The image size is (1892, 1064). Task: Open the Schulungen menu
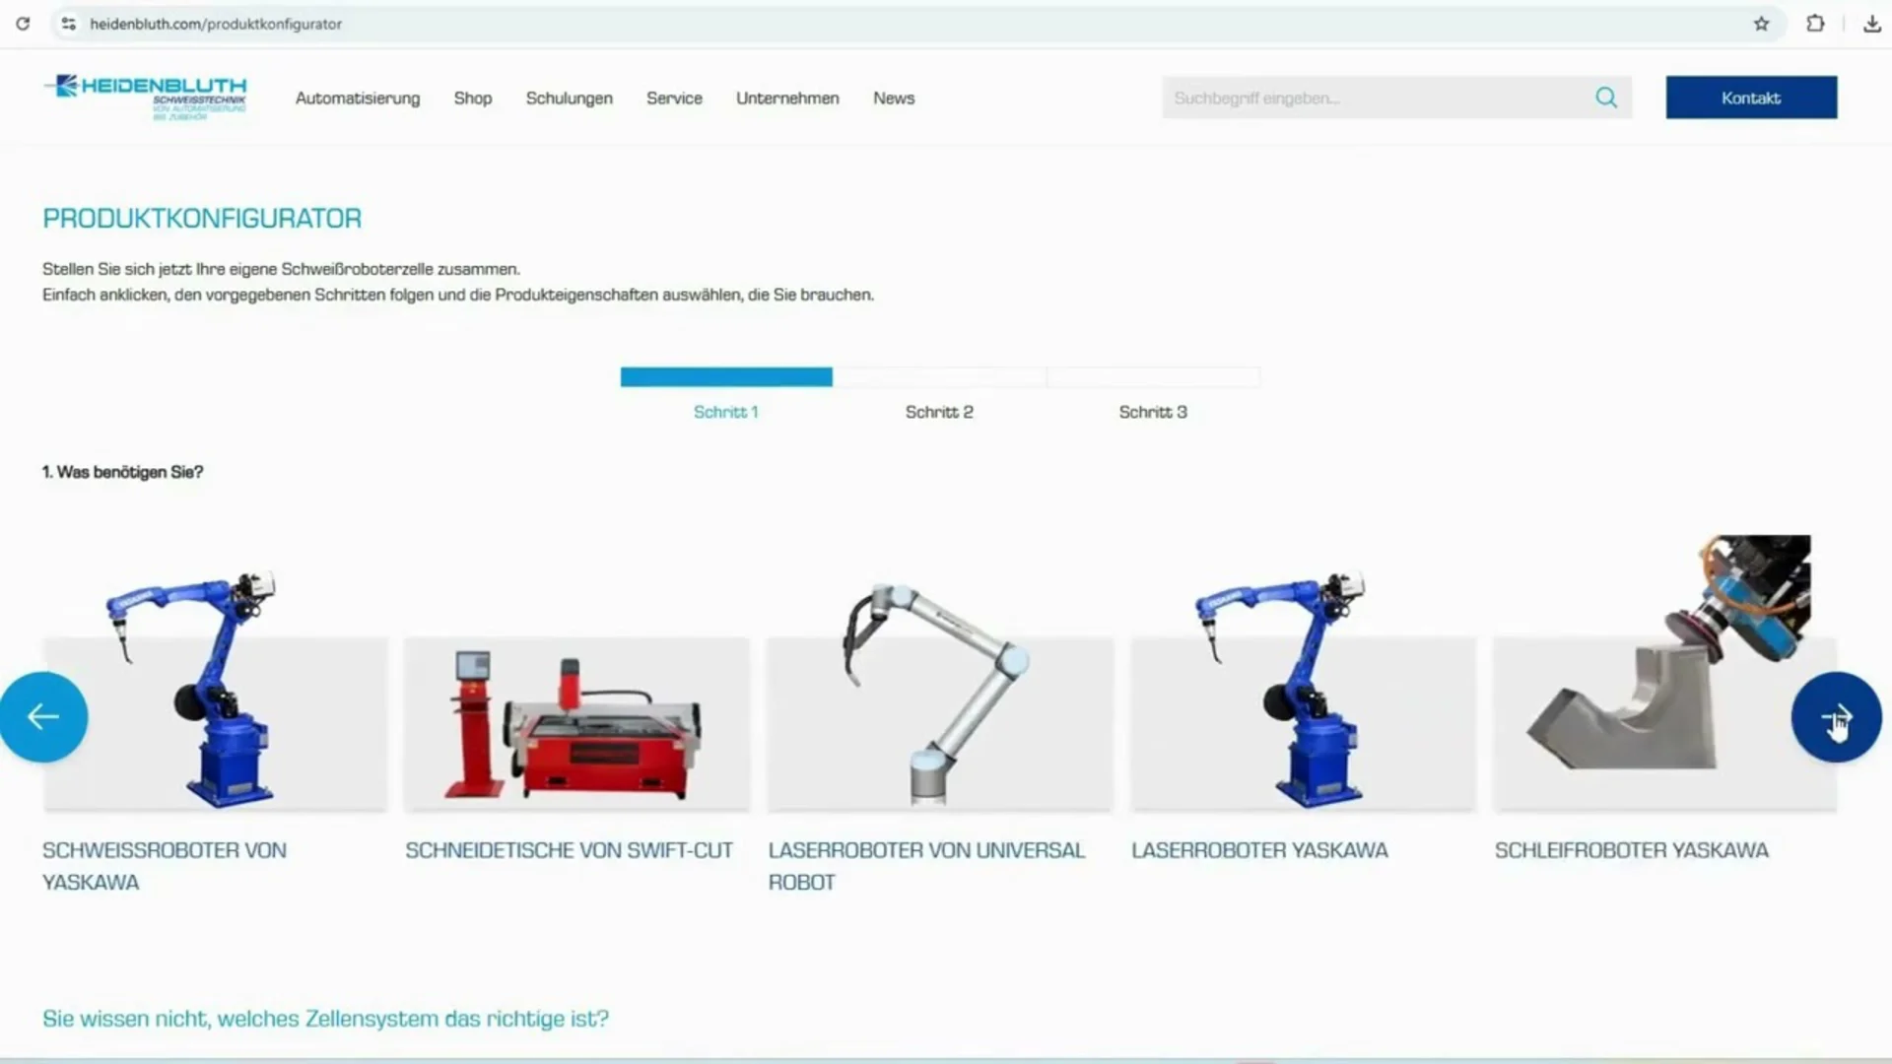click(569, 98)
